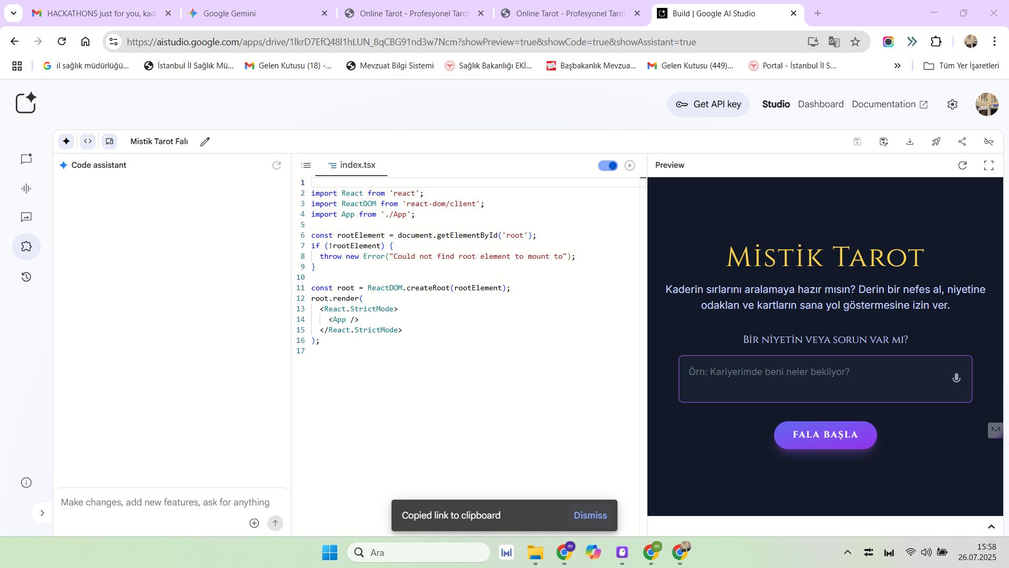The width and height of the screenshot is (1009, 568).
Task: Open the file list menu beside index.tsx
Action: tap(306, 165)
